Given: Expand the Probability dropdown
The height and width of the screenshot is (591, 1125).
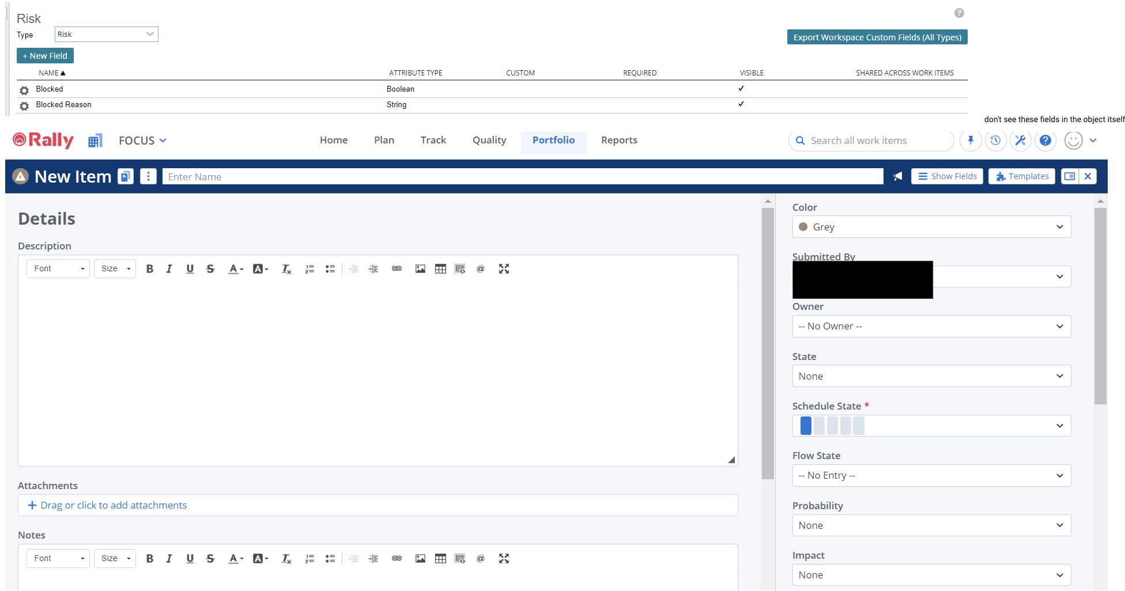Looking at the screenshot, I should coord(931,525).
